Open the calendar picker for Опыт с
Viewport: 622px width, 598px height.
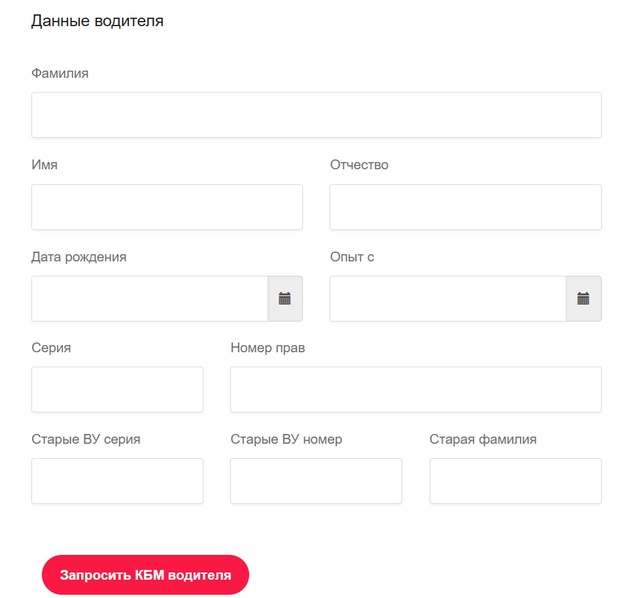pos(583,299)
